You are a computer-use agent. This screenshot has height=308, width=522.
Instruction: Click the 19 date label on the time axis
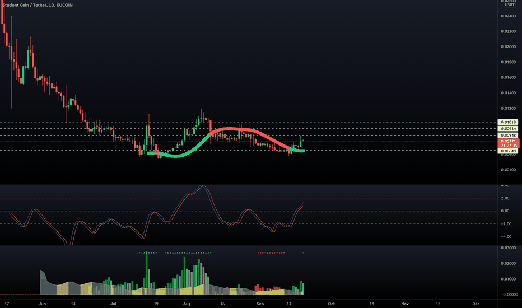(156, 304)
